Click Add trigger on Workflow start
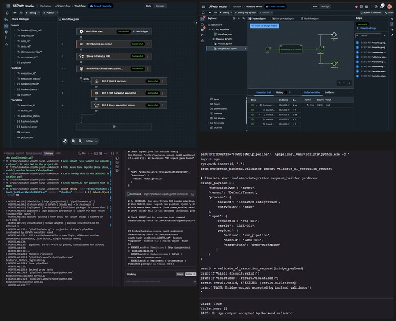 [141, 31]
